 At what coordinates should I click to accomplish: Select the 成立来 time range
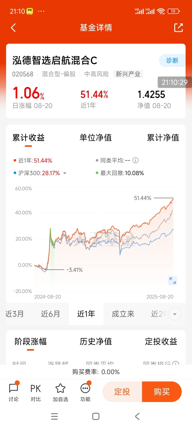pos(123,314)
